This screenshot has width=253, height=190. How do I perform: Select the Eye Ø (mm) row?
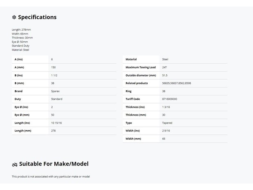(x=64, y=115)
